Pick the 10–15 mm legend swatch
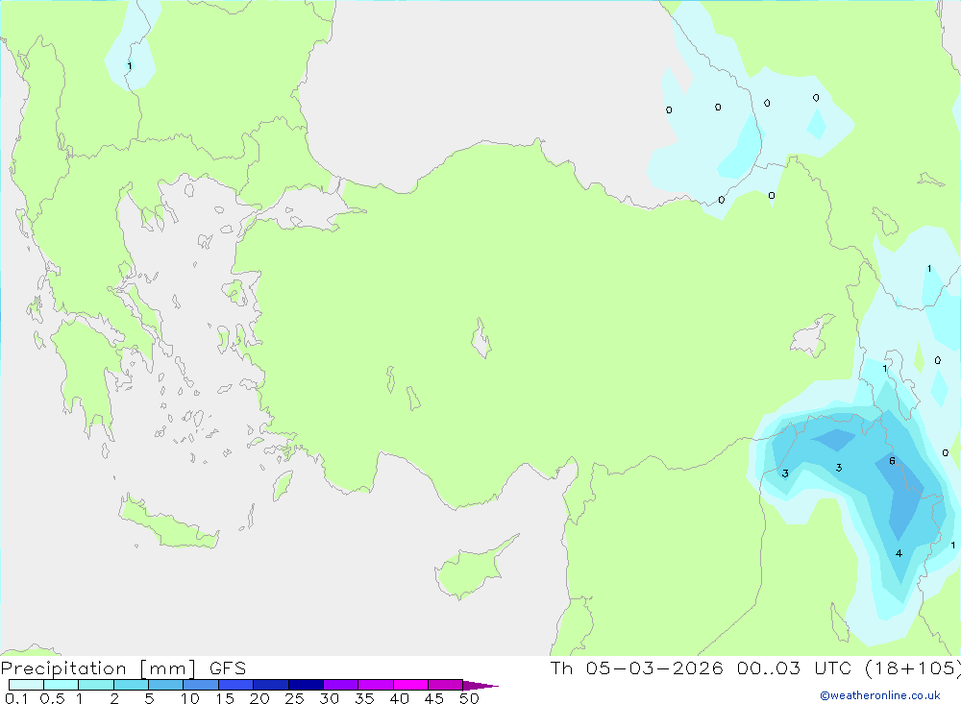Viewport: 961px width, 704px height. pyautogui.click(x=201, y=685)
